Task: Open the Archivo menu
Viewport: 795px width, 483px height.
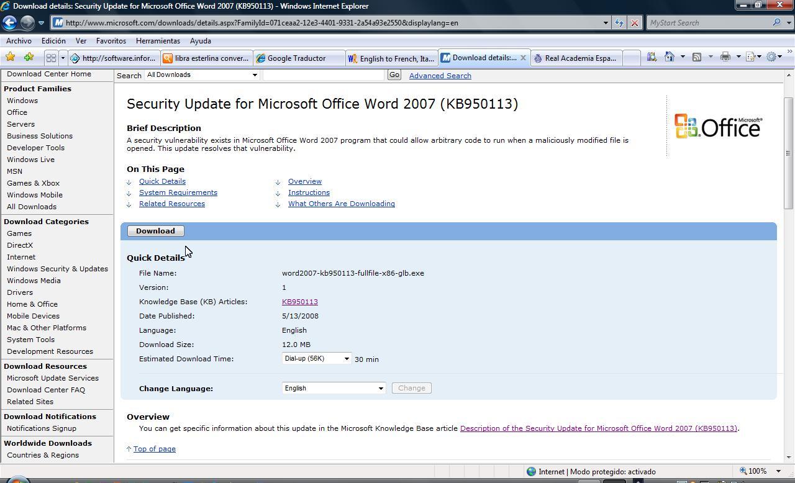Action: [x=19, y=41]
